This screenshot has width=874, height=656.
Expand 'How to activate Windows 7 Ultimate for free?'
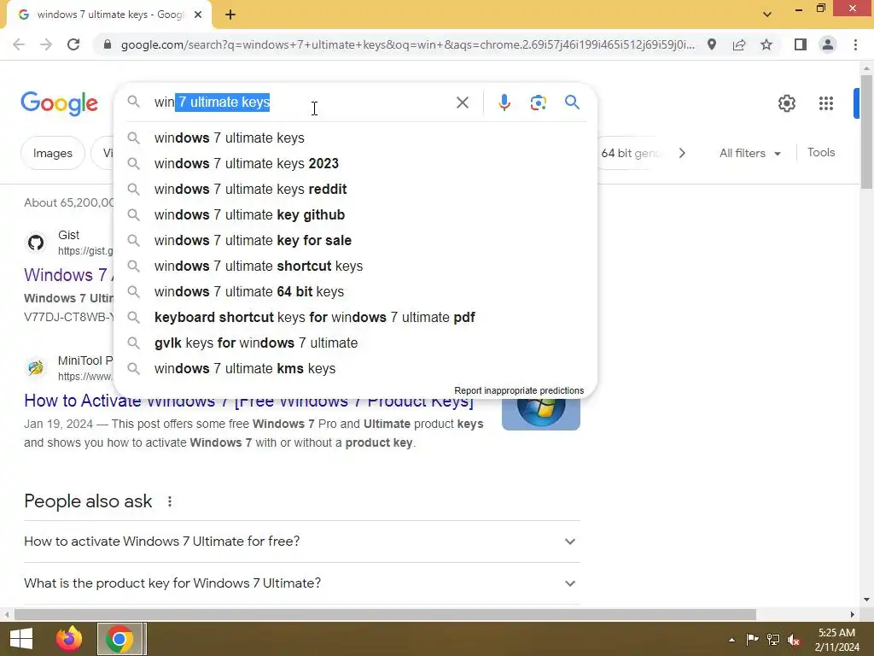[x=302, y=542]
